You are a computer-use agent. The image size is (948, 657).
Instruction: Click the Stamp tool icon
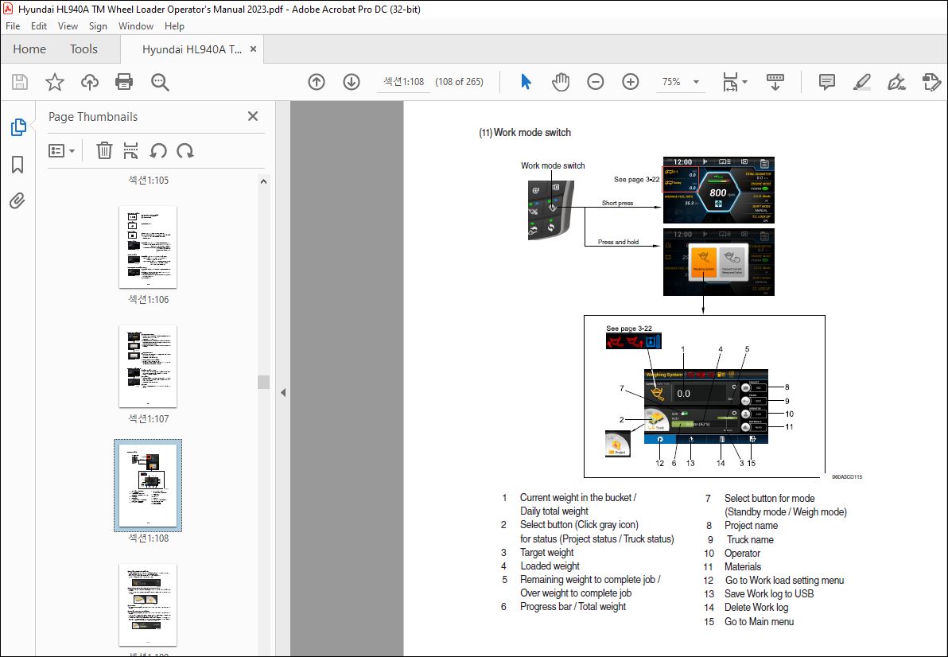931,82
